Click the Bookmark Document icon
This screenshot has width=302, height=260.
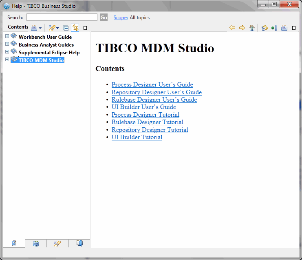pyautogui.click(x=274, y=28)
